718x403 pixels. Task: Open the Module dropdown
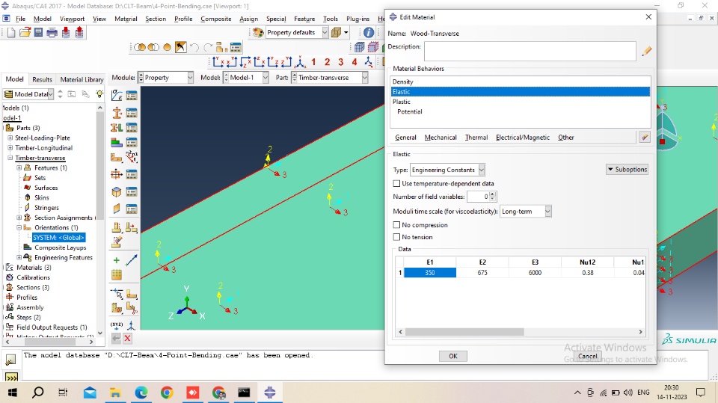(x=190, y=78)
